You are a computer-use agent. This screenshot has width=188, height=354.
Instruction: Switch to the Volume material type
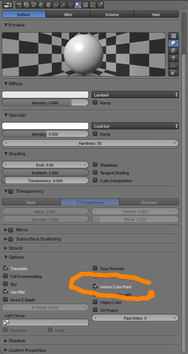tap(112, 14)
